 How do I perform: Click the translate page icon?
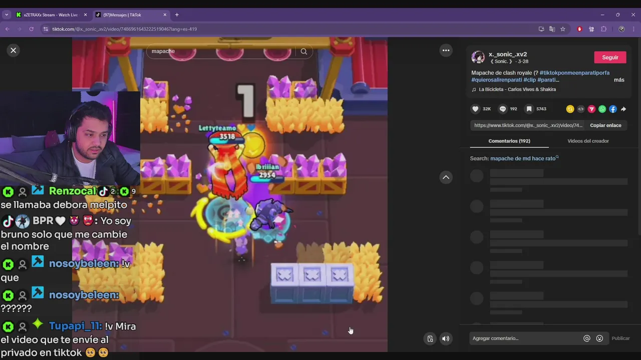pyautogui.click(x=552, y=29)
